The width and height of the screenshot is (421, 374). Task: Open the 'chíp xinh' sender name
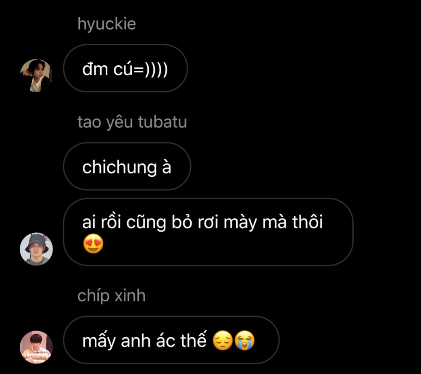(x=111, y=296)
